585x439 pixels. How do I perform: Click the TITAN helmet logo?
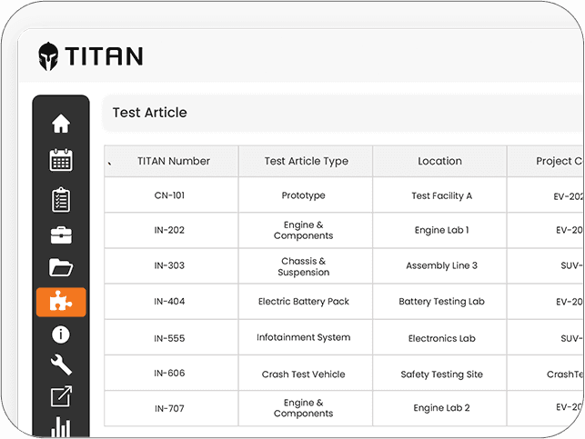pos(48,56)
